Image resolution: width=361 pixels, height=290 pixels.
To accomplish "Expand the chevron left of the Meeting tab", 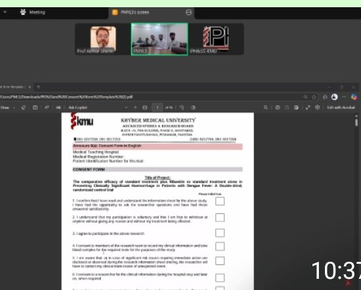I will pos(5,12).
